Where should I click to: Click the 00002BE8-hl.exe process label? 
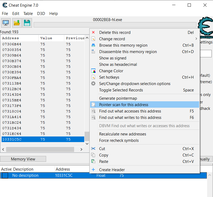click(x=107, y=20)
